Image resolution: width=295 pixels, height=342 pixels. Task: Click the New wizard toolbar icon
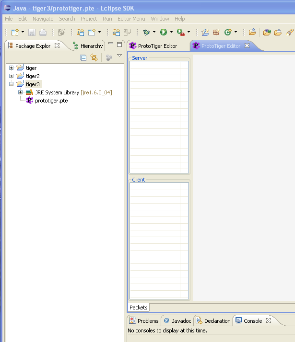pyautogui.click(x=15, y=32)
